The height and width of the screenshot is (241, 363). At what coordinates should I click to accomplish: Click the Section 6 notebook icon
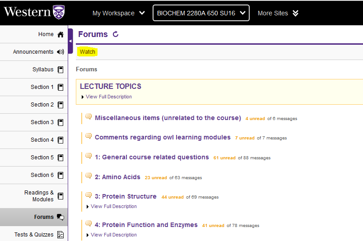click(60, 175)
